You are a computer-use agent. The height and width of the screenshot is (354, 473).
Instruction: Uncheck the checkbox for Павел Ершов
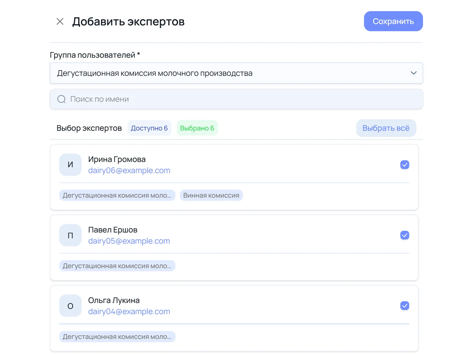pyautogui.click(x=404, y=235)
